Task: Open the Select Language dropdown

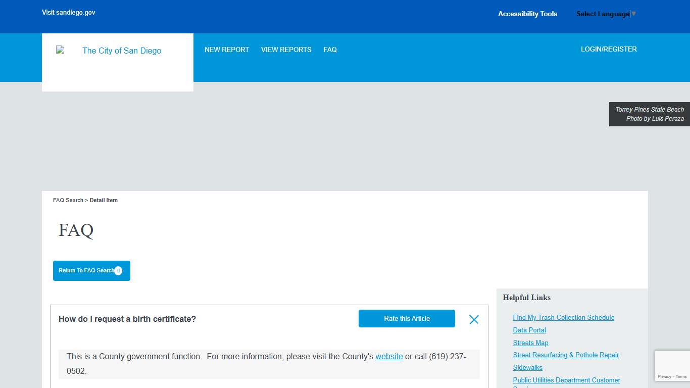Action: pos(606,14)
